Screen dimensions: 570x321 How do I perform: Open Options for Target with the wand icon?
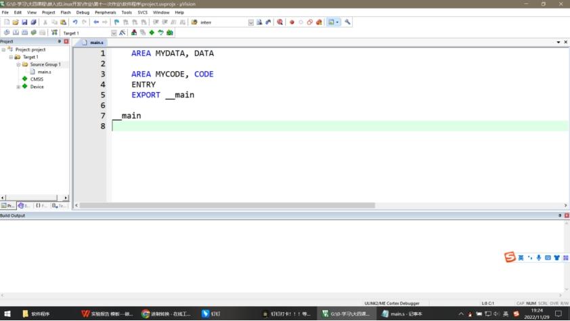[122, 33]
